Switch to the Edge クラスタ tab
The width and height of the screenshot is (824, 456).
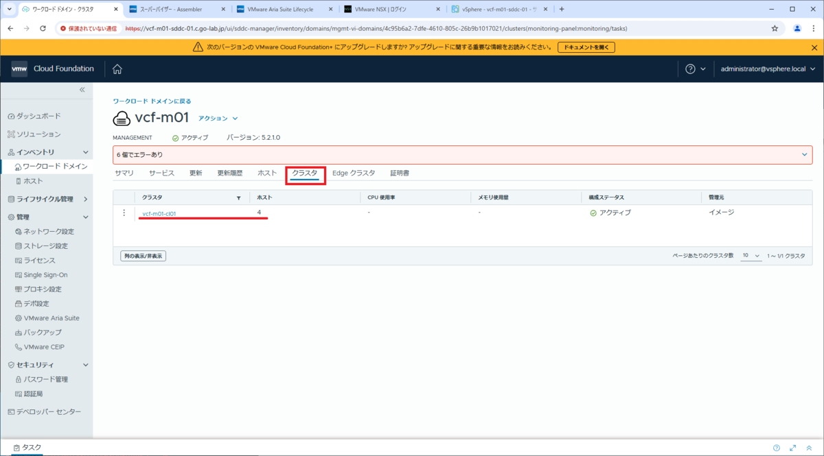354,173
